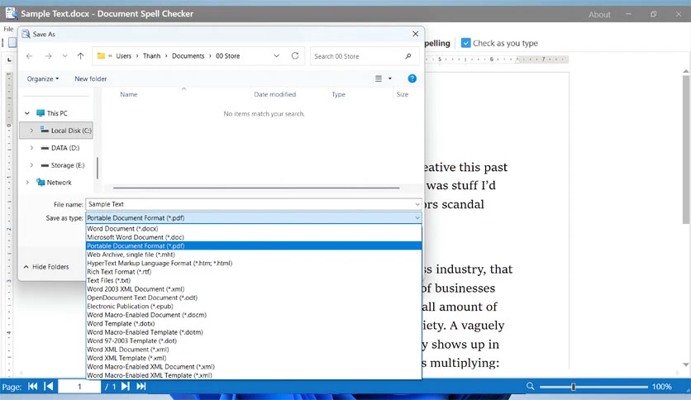Open address path history dropdown
The width and height of the screenshot is (691, 400).
tap(276, 56)
